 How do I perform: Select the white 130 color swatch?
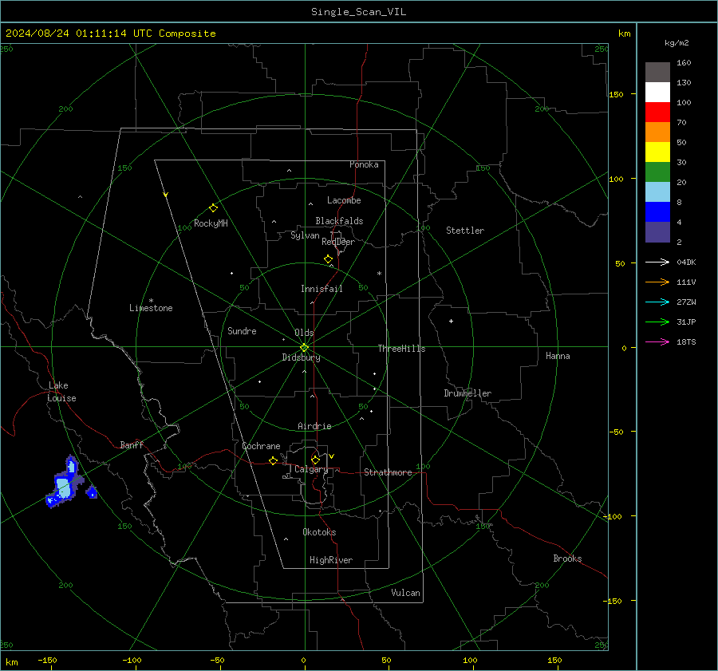(x=657, y=93)
